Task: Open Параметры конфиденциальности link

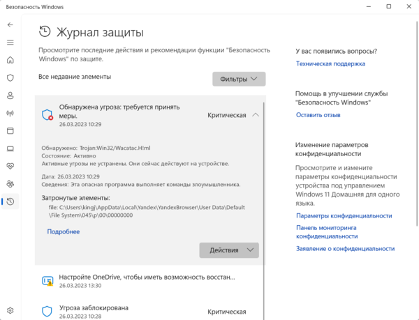Action: [344, 215]
